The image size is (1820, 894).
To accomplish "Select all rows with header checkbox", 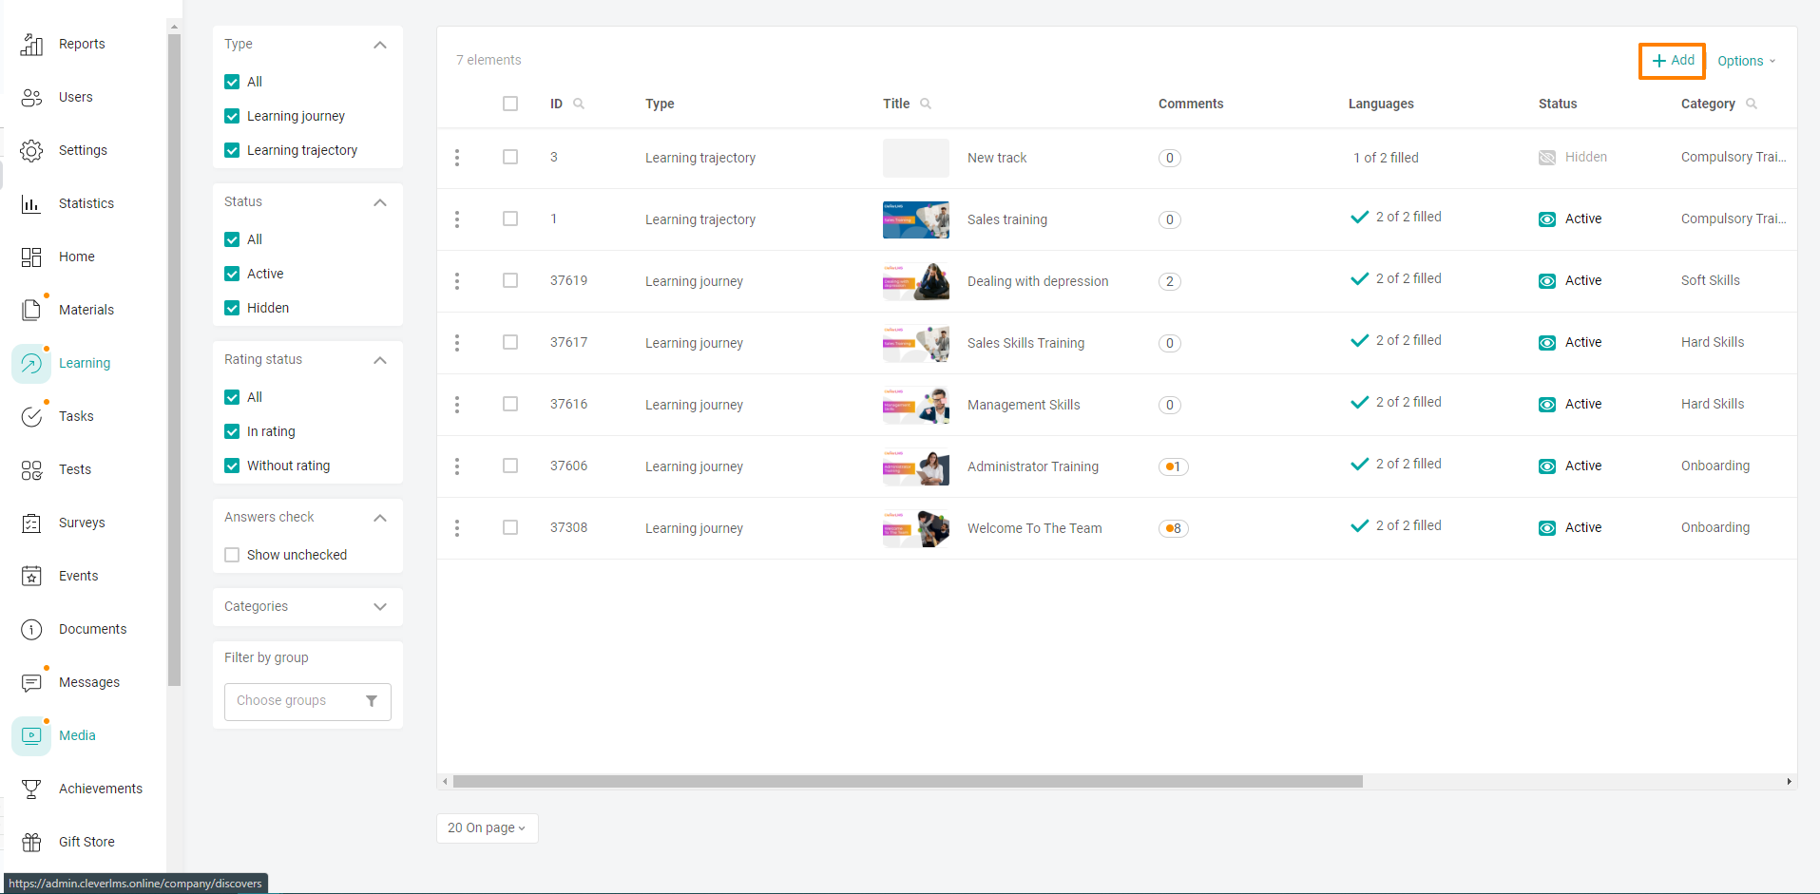I will [x=510, y=104].
